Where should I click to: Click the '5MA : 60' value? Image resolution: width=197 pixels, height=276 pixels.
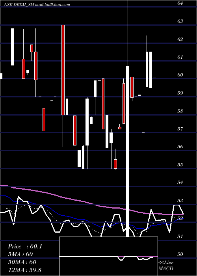coord(20,254)
